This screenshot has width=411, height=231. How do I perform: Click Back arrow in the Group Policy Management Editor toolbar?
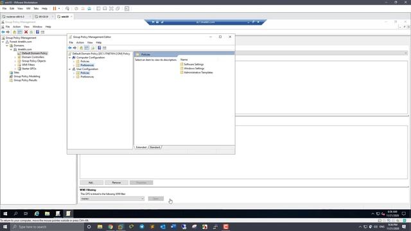pyautogui.click(x=70, y=48)
